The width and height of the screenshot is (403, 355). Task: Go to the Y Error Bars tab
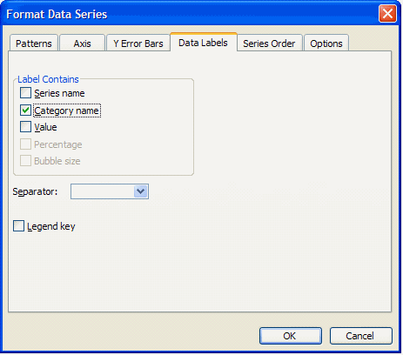point(138,44)
